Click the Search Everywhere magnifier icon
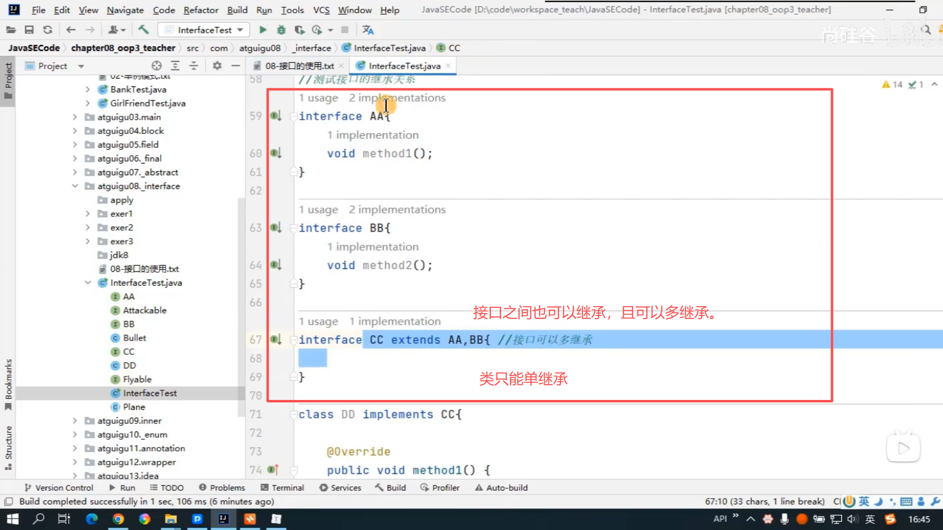The image size is (943, 530). [x=926, y=30]
